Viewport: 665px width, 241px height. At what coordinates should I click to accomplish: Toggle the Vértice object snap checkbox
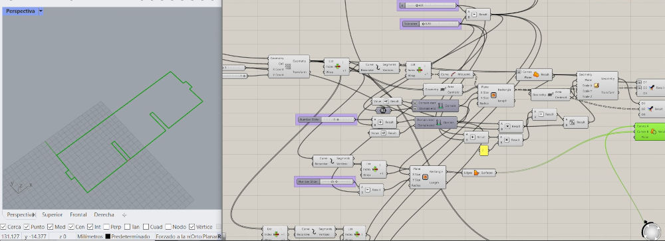point(192,226)
